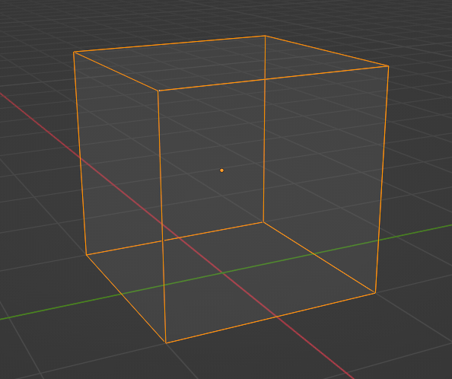452x379 pixels.
Task: Click the cube's nearest vertical edge
Action: tap(162, 216)
